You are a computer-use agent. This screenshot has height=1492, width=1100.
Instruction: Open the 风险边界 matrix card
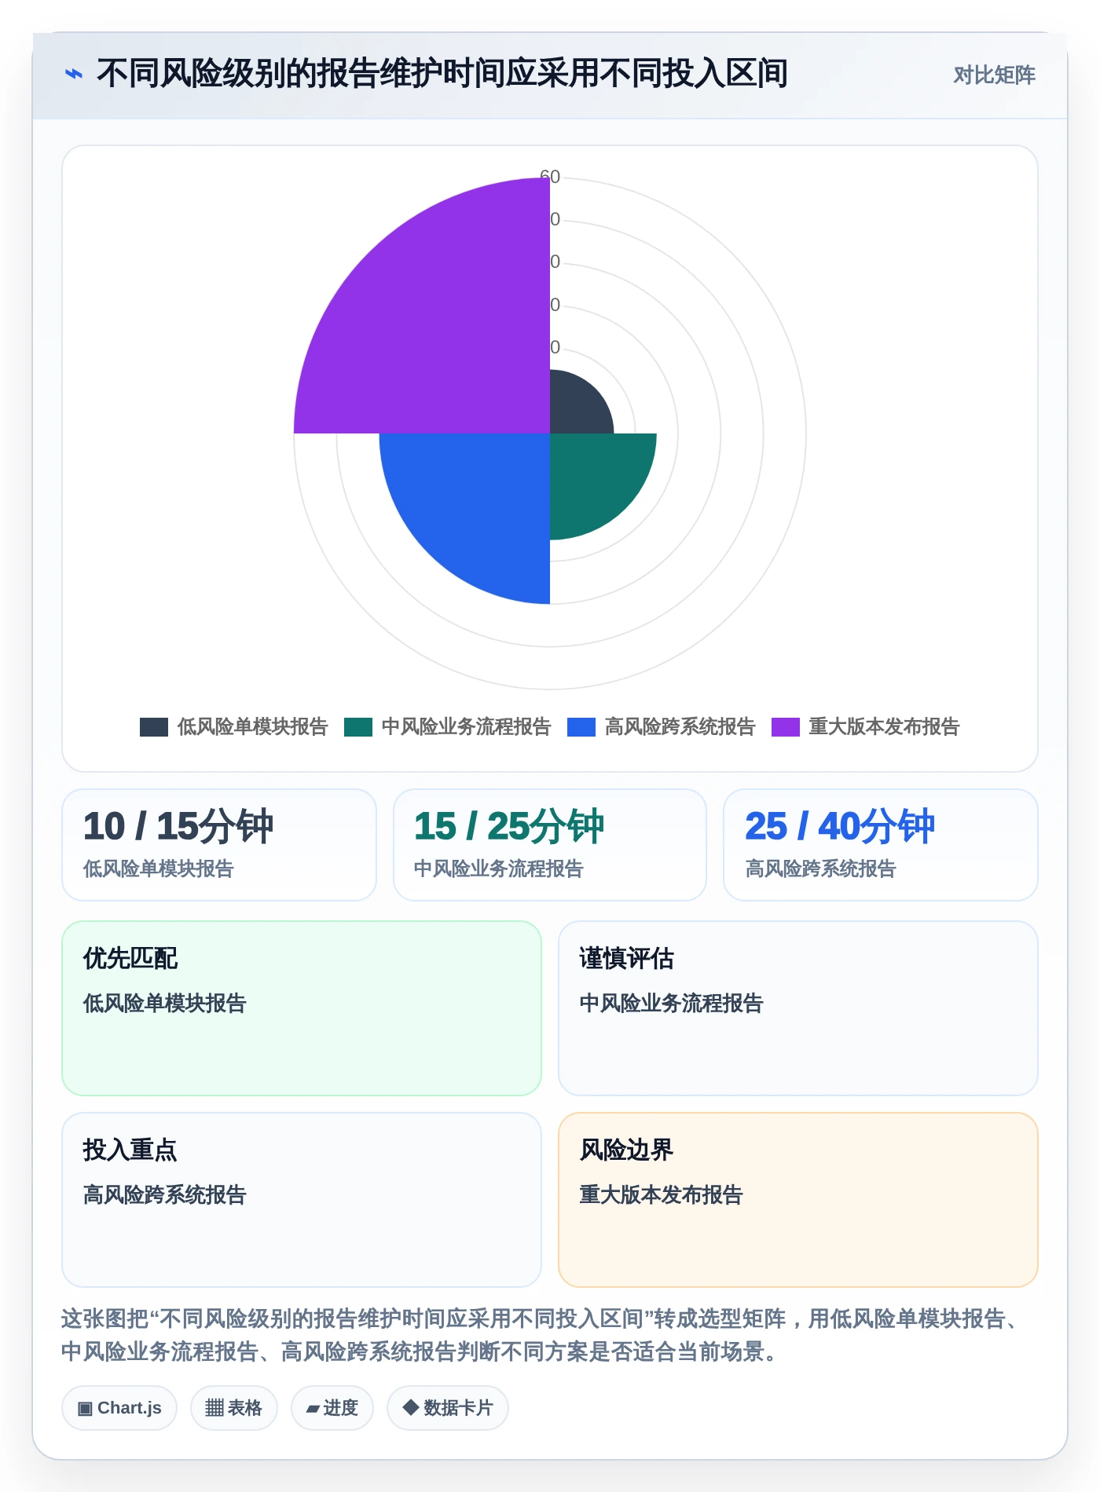[798, 1200]
